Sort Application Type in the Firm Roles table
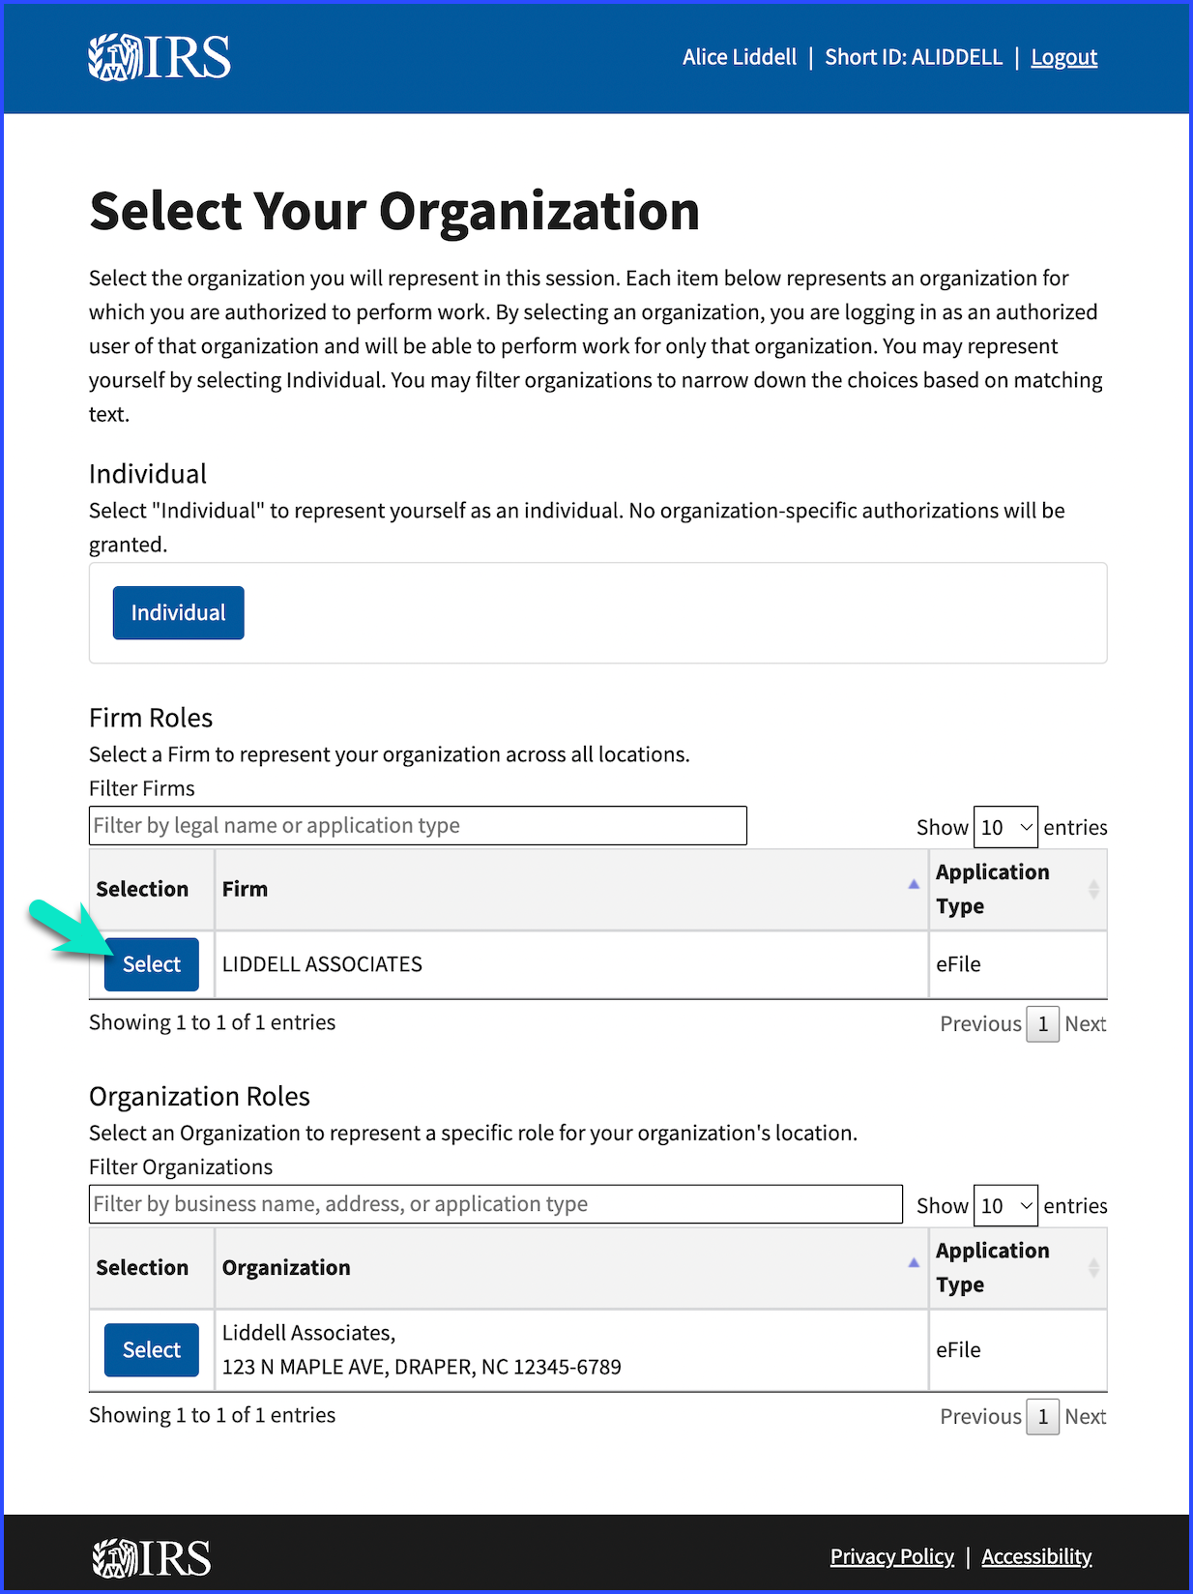The width and height of the screenshot is (1193, 1594). point(1093,888)
